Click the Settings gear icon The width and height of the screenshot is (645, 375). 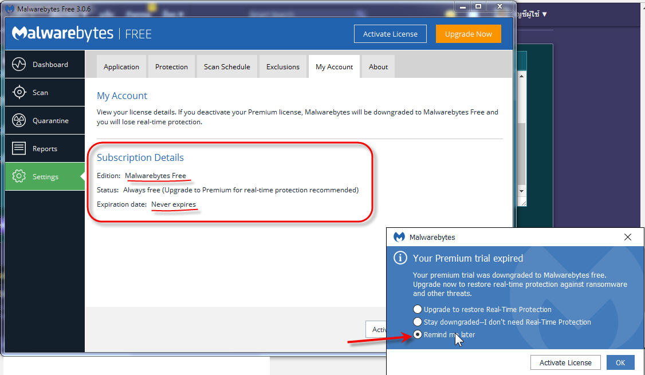click(x=19, y=176)
